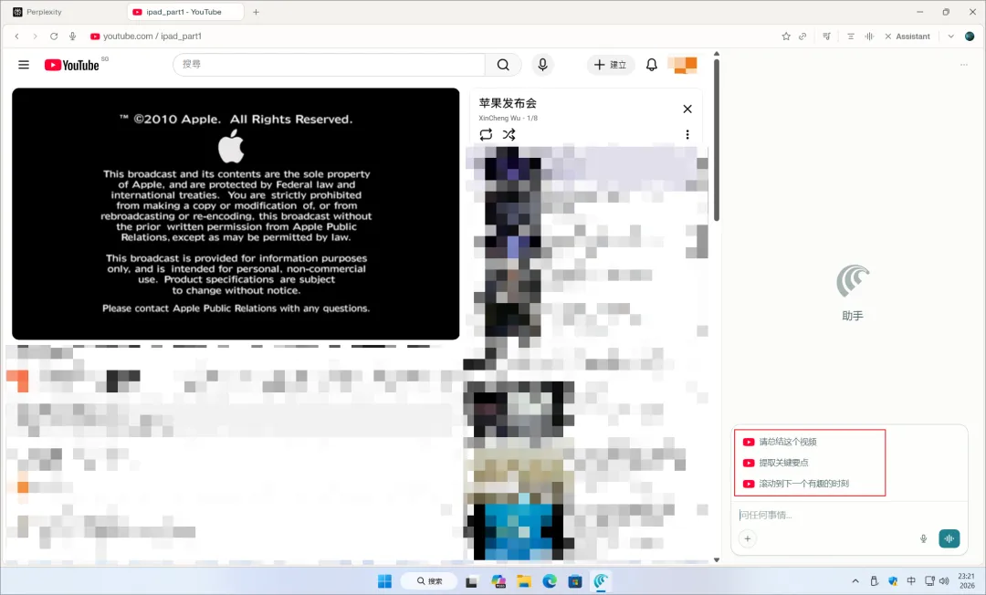
Task: Click the YouTube logo
Action: pos(72,66)
